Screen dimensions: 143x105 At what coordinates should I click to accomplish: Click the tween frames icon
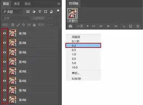123,26
